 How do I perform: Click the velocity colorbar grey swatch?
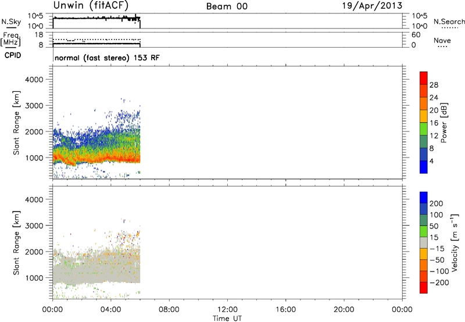coord(424,242)
